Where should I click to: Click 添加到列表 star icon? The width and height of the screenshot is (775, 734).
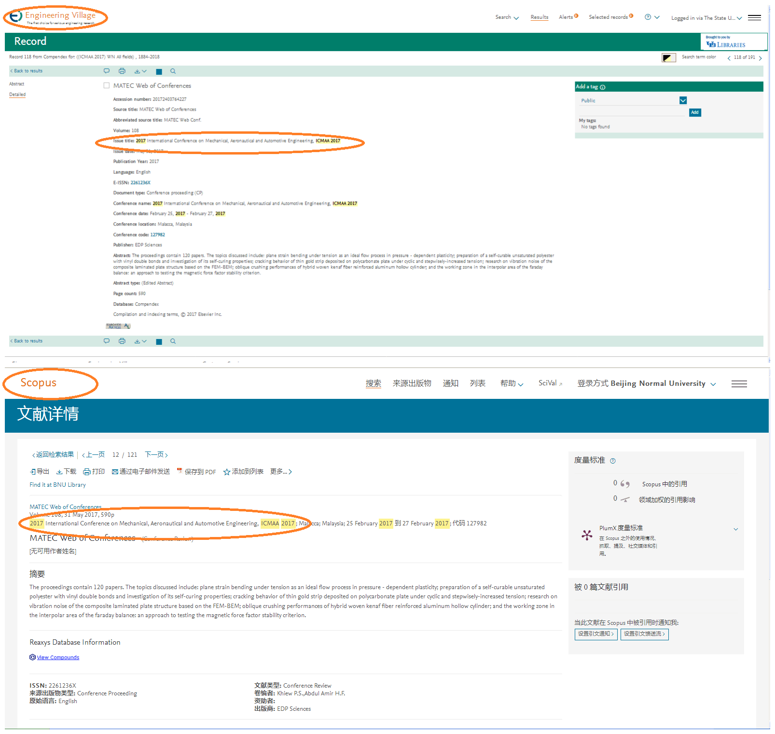(x=227, y=472)
